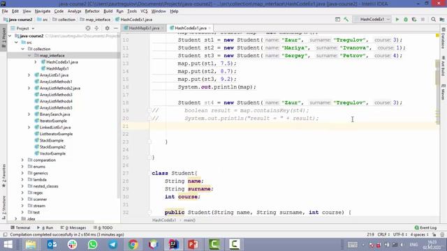Open the Analyze menu
This screenshot has width=447, height=251.
[75, 11]
